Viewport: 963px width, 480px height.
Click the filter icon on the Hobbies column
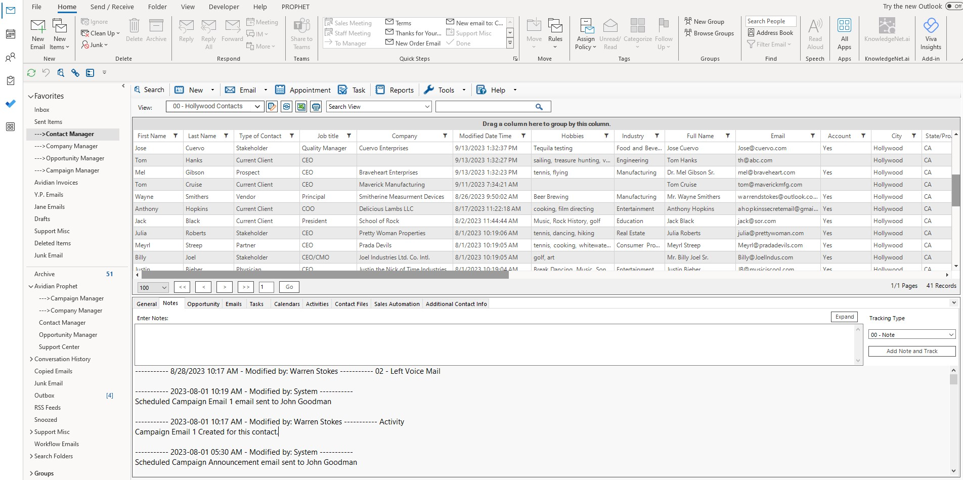click(x=606, y=136)
